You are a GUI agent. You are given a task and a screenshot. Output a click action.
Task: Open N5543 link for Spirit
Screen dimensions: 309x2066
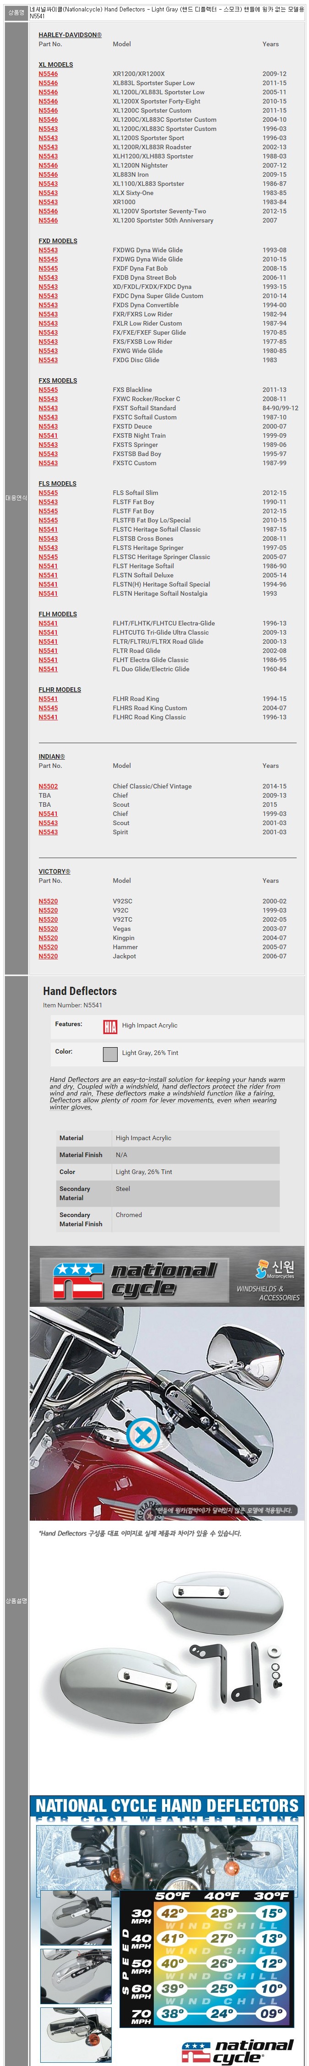tap(48, 832)
